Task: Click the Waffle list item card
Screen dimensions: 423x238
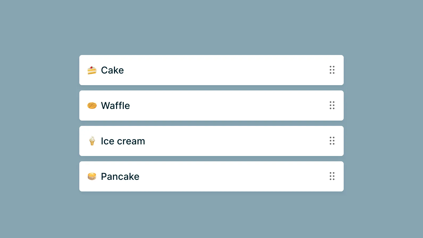Action: pos(212,106)
